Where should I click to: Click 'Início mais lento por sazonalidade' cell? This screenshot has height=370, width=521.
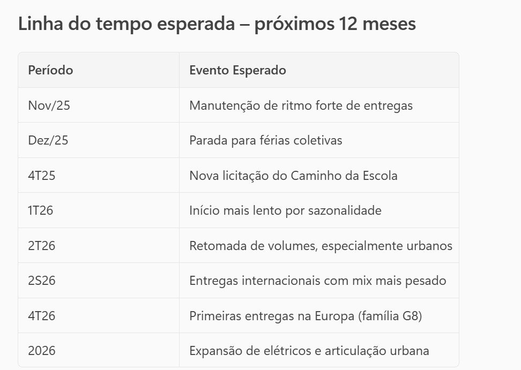click(285, 210)
